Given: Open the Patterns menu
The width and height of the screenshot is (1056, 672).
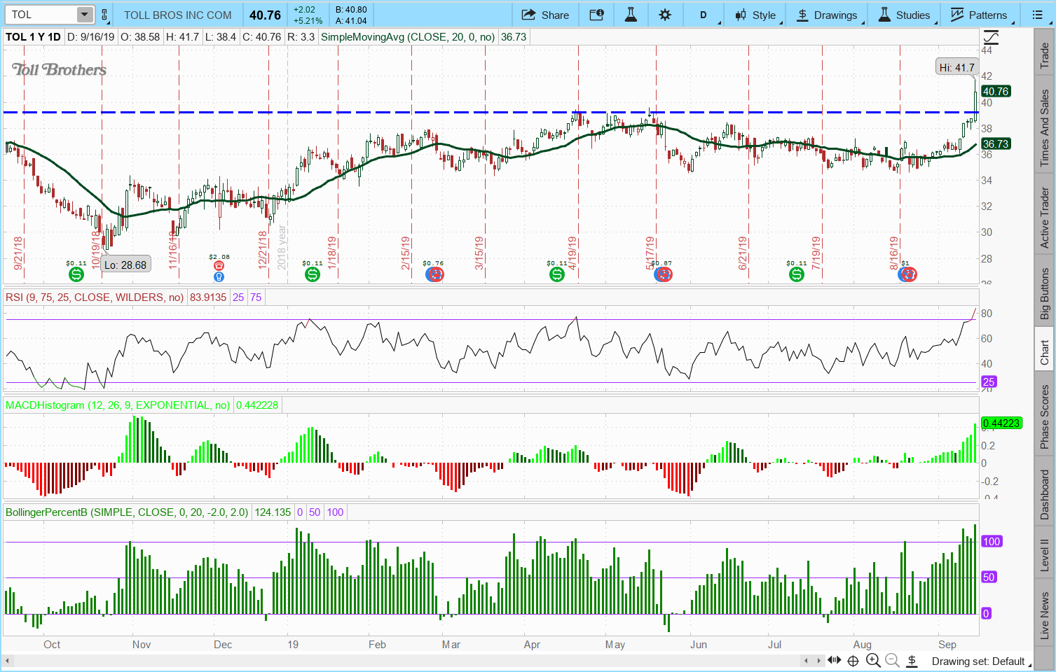Looking at the screenshot, I should coord(978,15).
